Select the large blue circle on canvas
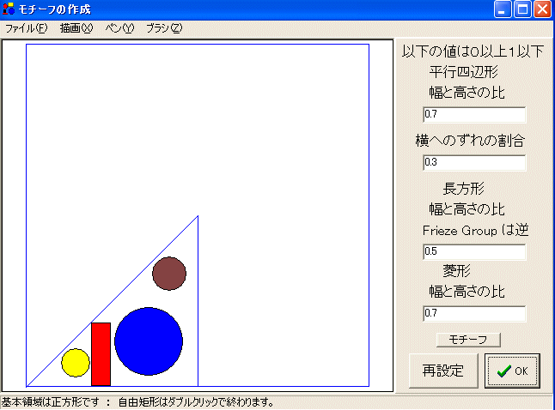555x410 pixels. tap(149, 341)
